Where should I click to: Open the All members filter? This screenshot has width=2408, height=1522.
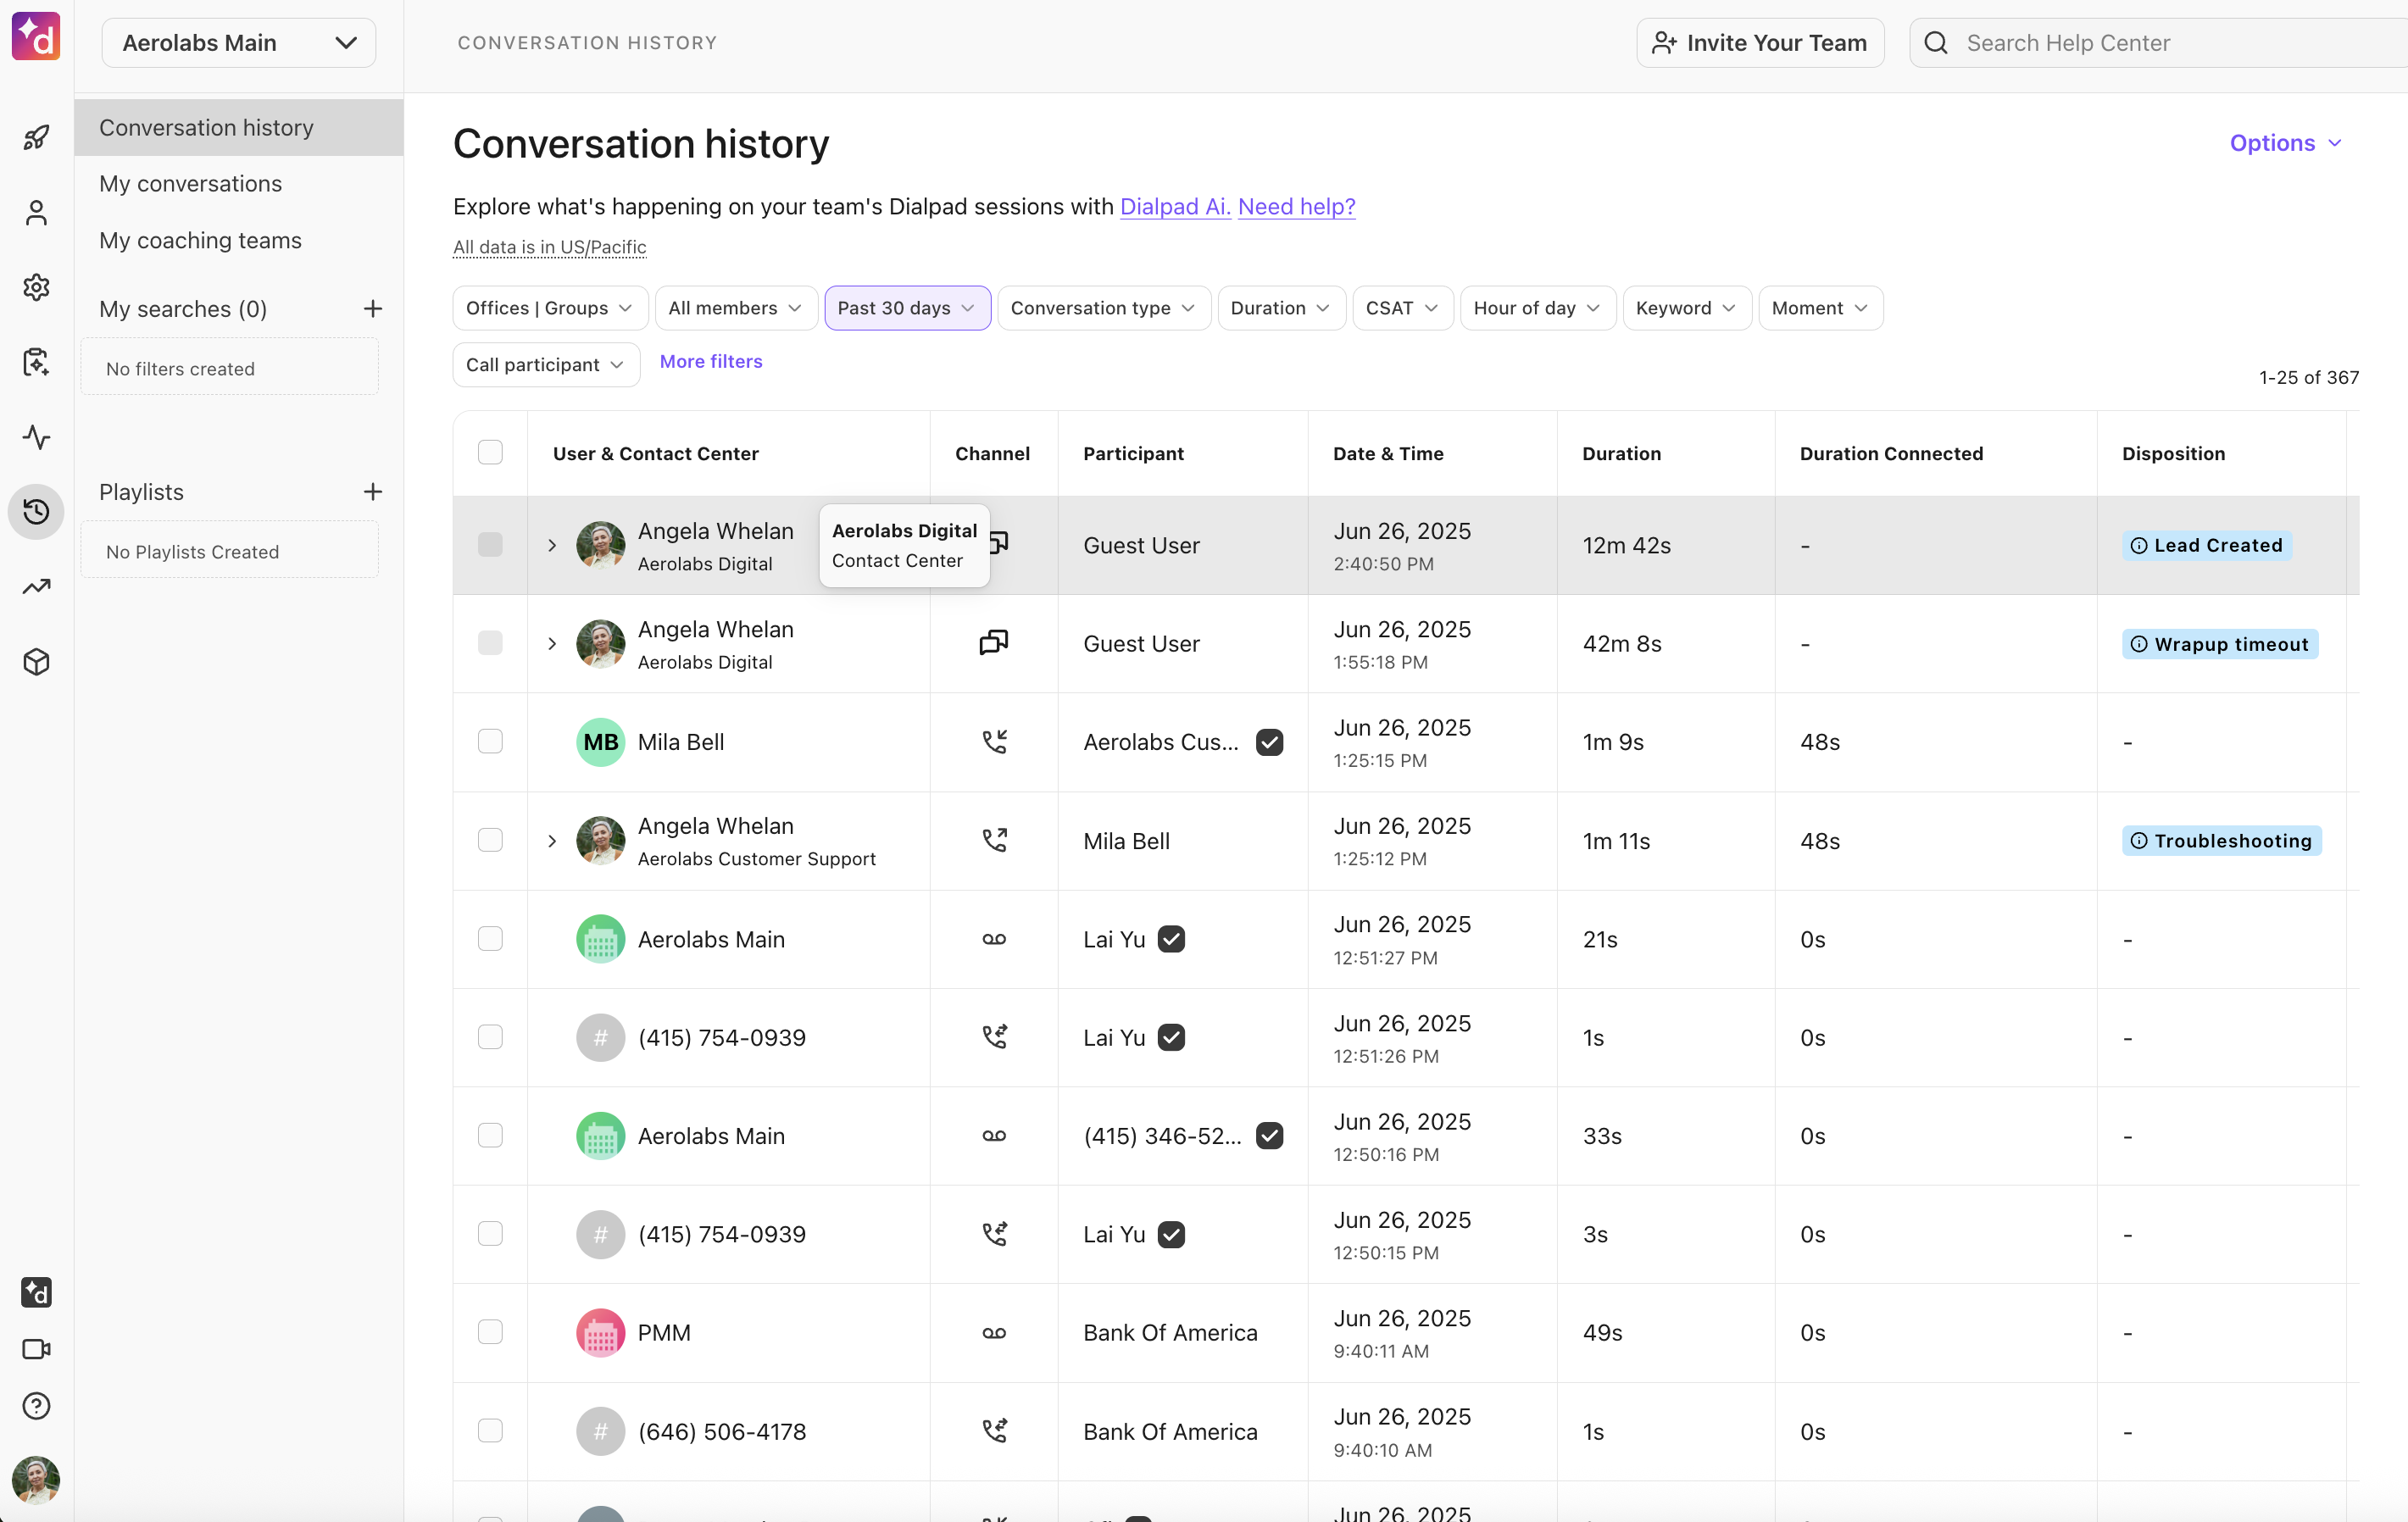tap(736, 308)
